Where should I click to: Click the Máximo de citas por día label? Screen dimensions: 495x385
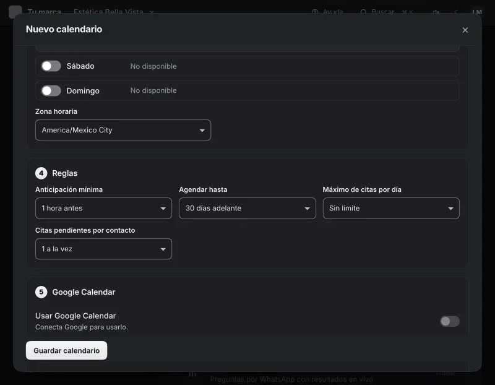(x=362, y=189)
